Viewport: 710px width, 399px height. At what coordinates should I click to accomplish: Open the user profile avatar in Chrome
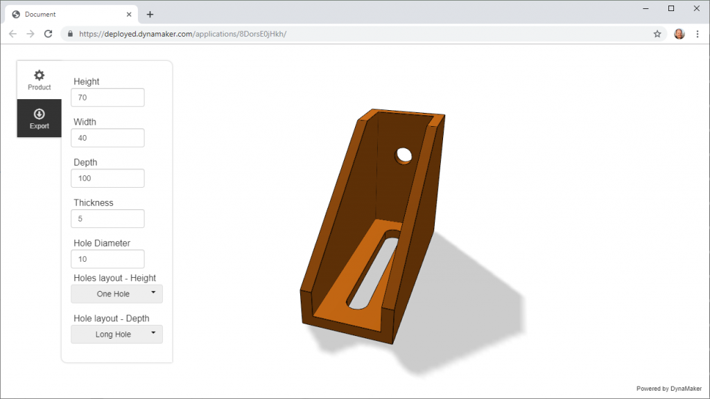pos(678,33)
